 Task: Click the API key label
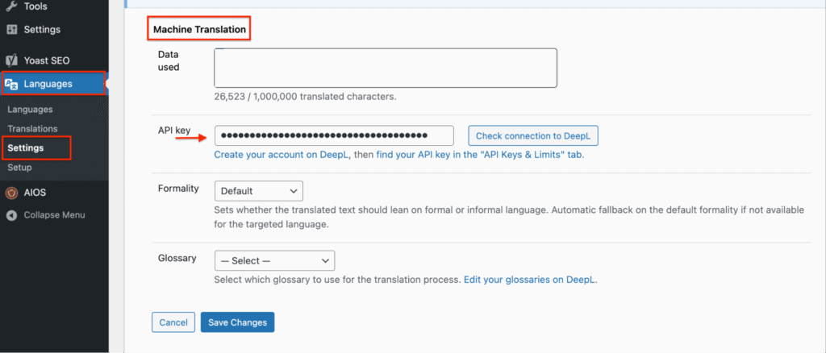click(x=174, y=130)
